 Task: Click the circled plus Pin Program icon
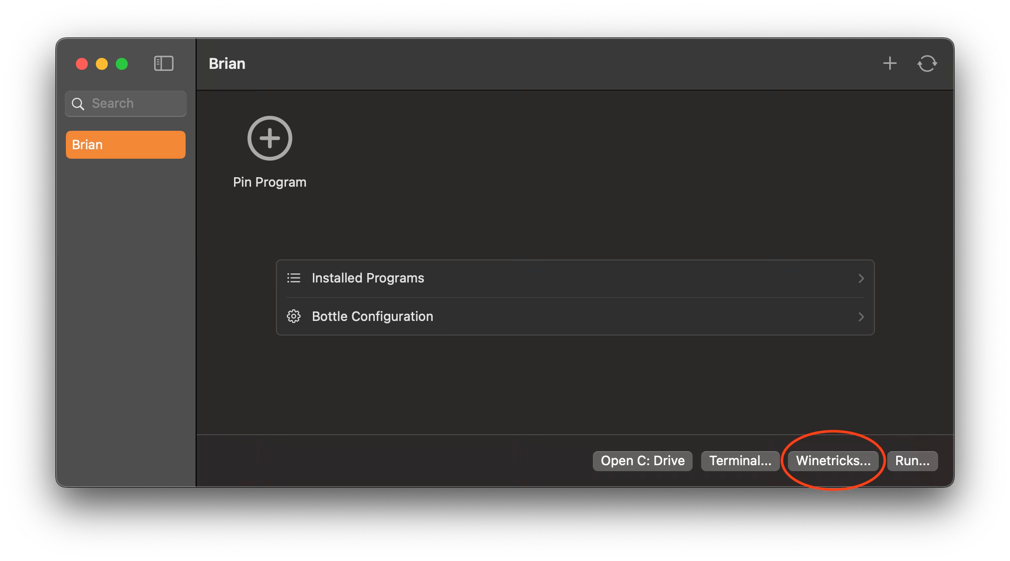tap(269, 138)
